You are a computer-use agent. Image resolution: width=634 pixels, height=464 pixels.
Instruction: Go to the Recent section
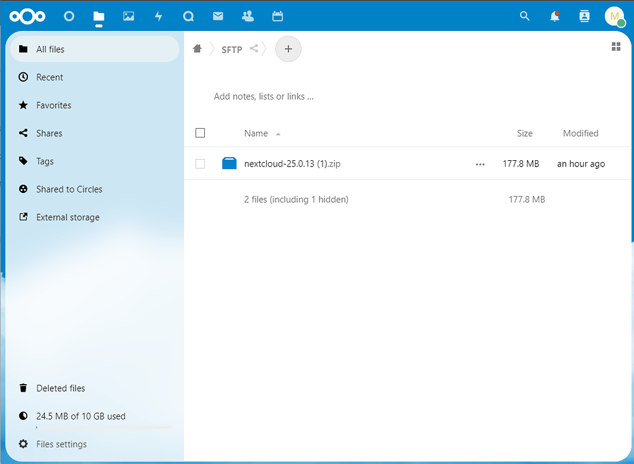tap(50, 77)
